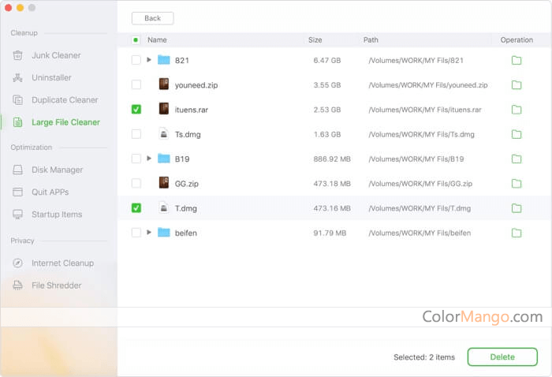Click folder icon in 821 row
The image size is (552, 377).
click(x=517, y=60)
